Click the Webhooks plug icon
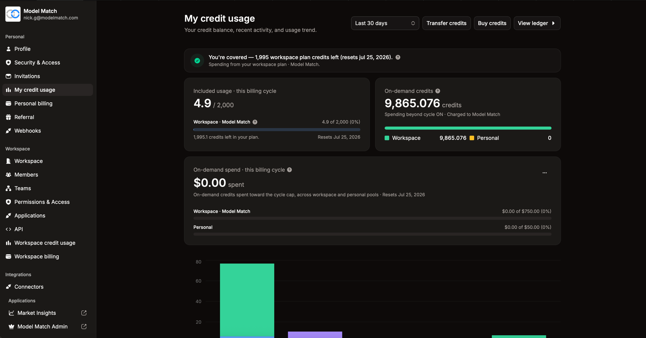The height and width of the screenshot is (338, 646). (x=8, y=131)
